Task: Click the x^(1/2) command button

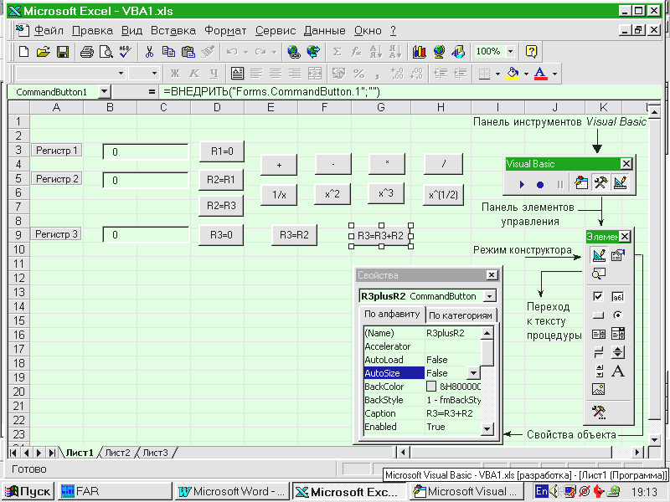Action: 443,195
